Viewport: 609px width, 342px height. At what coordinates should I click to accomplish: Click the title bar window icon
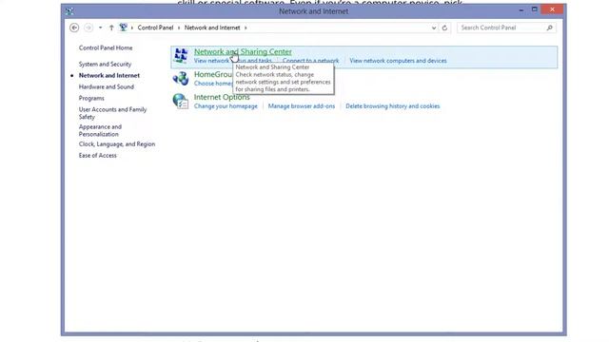[69, 11]
